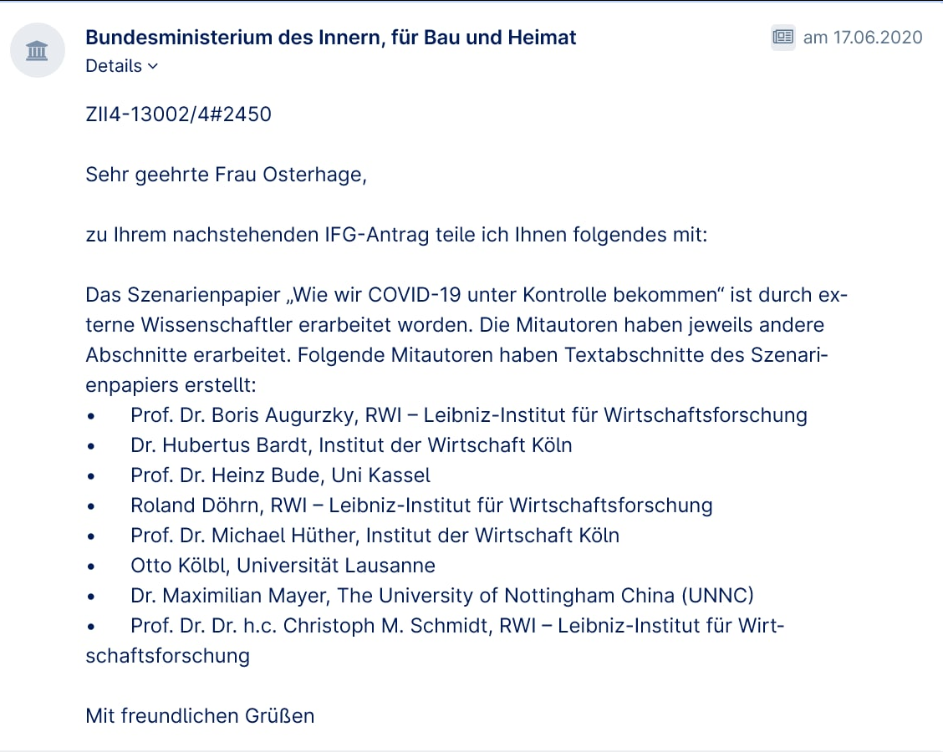Click the newspaper message type icon

pos(783,38)
